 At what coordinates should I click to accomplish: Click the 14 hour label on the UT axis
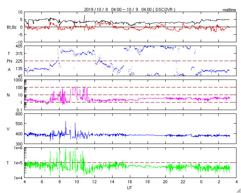tap(112, 182)
